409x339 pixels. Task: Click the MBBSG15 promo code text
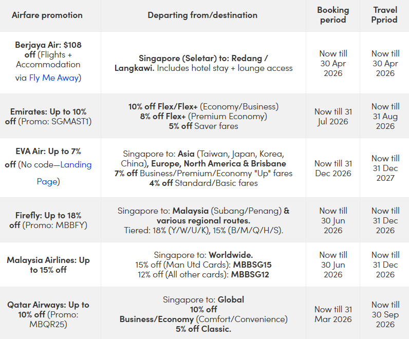[x=252, y=265]
